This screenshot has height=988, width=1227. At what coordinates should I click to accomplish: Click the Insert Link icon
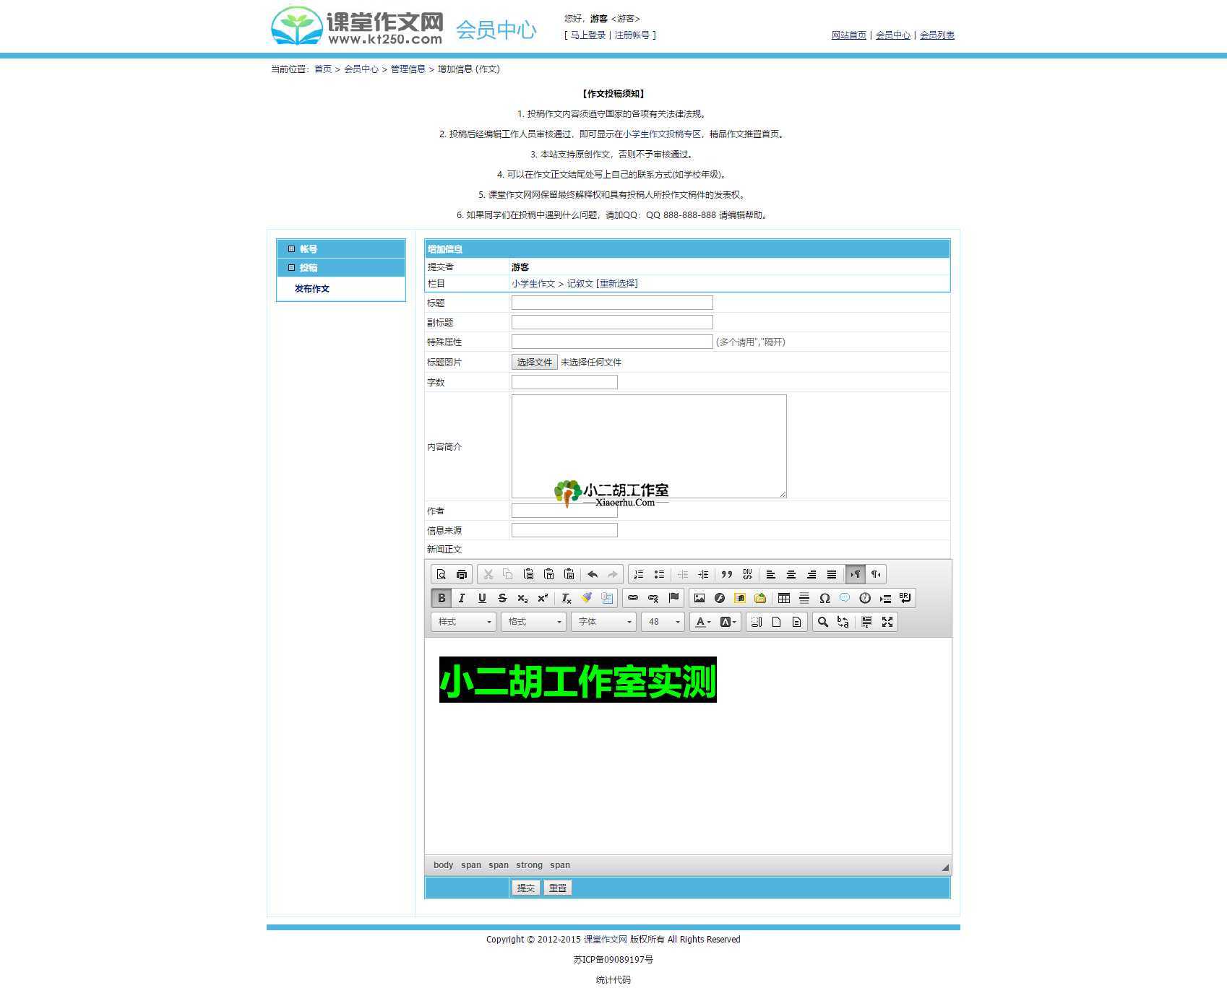pos(633,599)
